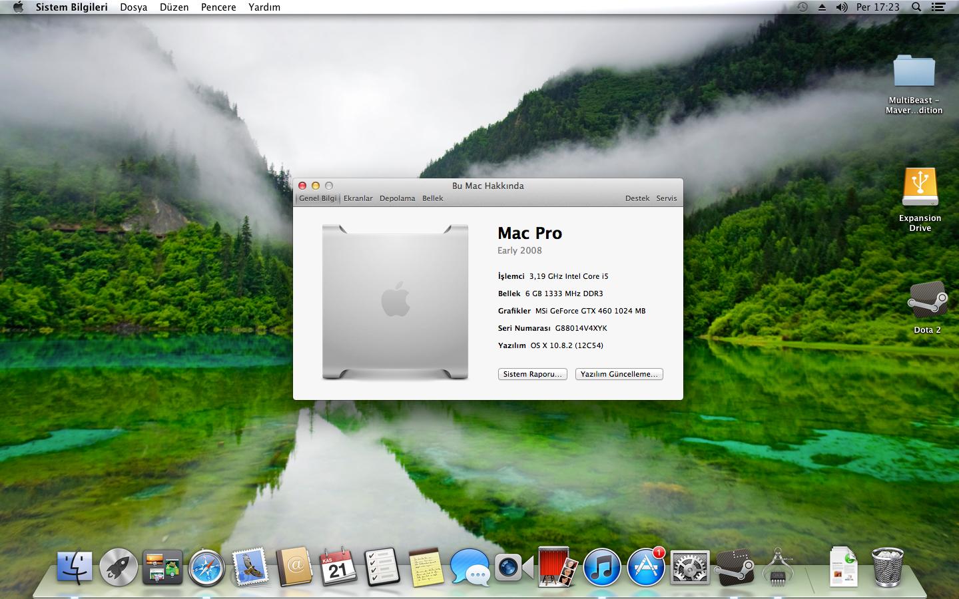The height and width of the screenshot is (599, 959).
Task: Click the clock showing Per 17:23
Action: click(x=878, y=7)
